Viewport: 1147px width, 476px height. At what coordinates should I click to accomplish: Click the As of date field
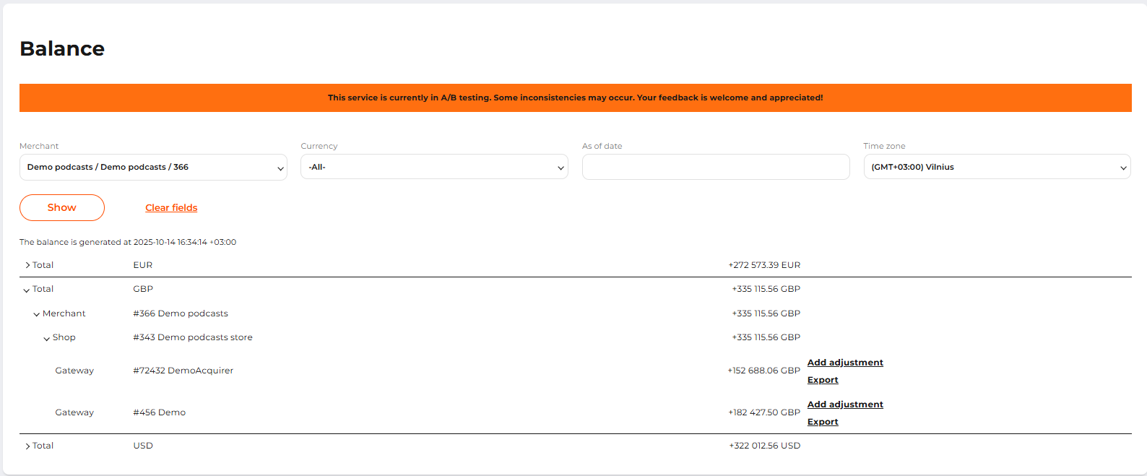tap(715, 167)
